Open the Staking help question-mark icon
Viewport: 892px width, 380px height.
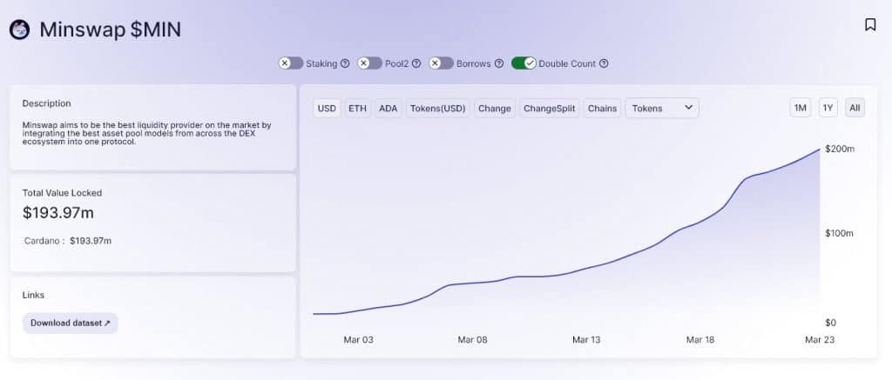pos(345,63)
